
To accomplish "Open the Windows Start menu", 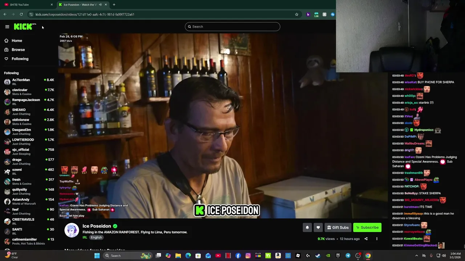I will [97, 256].
